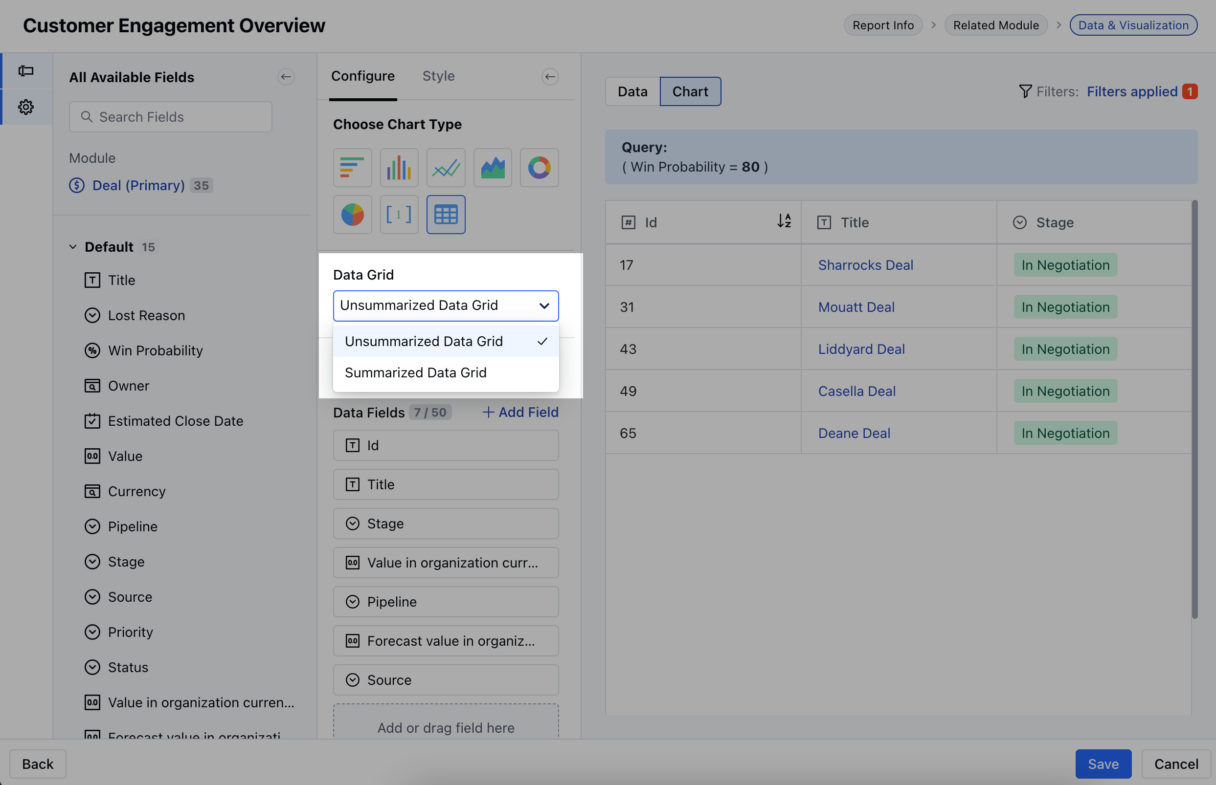
Task: Go to Related Module step
Action: click(x=996, y=25)
